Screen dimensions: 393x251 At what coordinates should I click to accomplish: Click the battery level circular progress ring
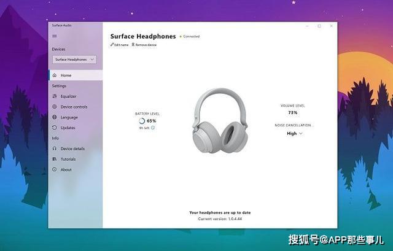coord(142,121)
